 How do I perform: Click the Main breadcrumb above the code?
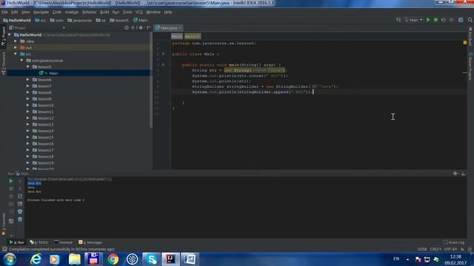coord(177,36)
